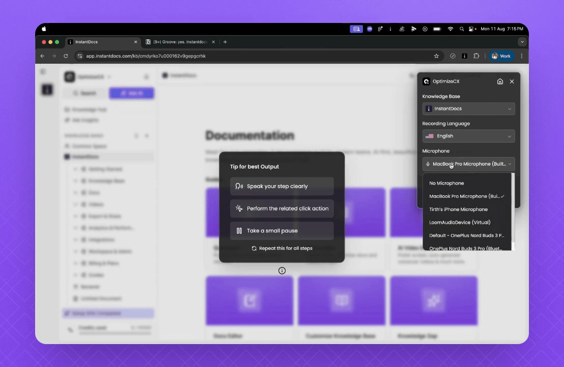Close the OptimizeCX panel
Viewport: 564px width, 367px height.
pyautogui.click(x=512, y=82)
